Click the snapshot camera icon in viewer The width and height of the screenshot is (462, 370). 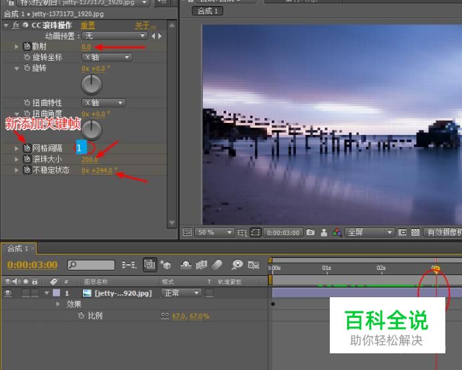[310, 232]
